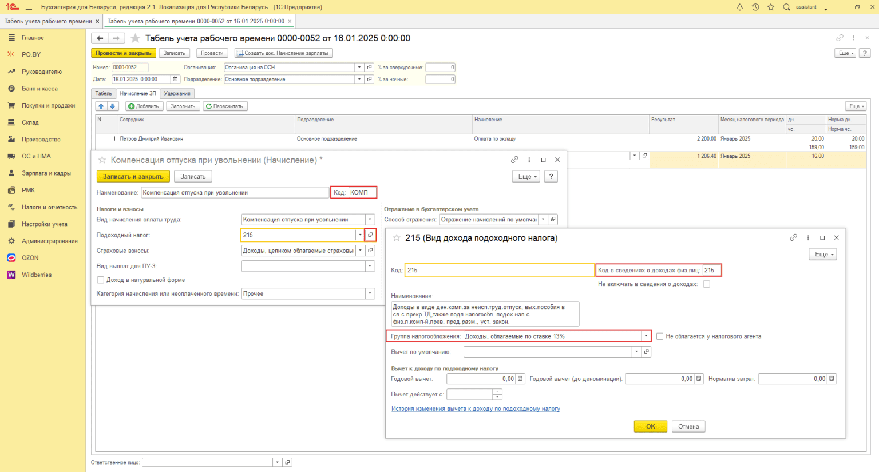879x472 pixels.
Task: Open favorites star in top bar
Action: pyautogui.click(x=771, y=7)
